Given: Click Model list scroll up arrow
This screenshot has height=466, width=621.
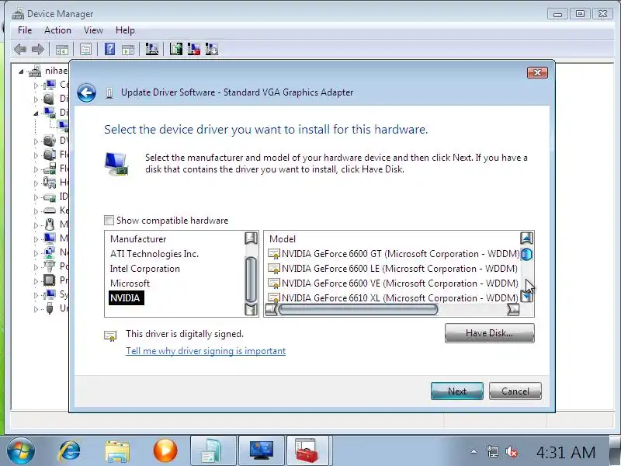Looking at the screenshot, I should click(526, 238).
